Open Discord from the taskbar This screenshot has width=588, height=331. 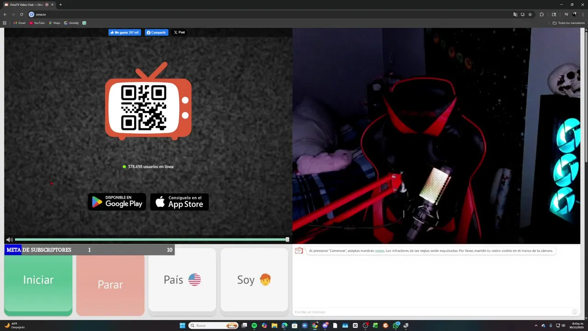point(325,325)
